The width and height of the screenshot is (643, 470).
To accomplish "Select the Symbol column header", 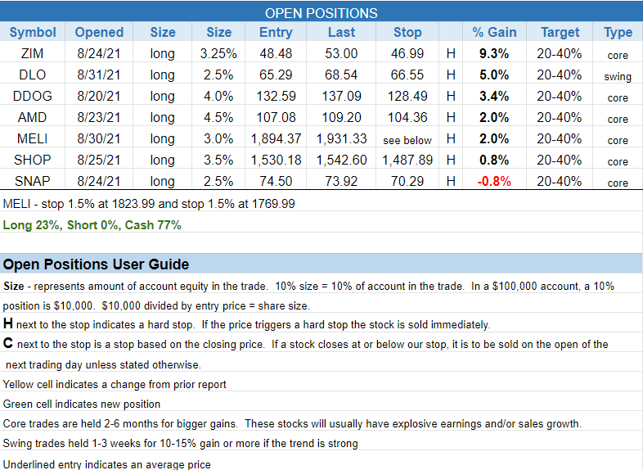I will 33,32.
